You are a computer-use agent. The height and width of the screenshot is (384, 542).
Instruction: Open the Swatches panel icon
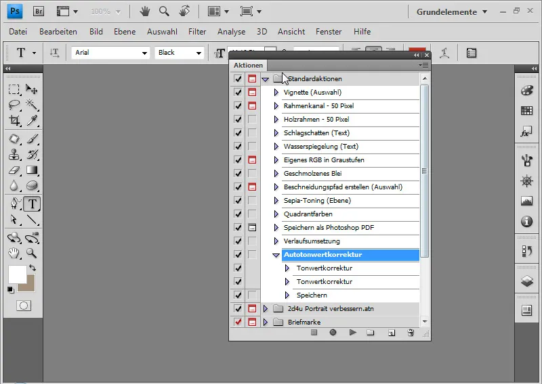click(526, 111)
